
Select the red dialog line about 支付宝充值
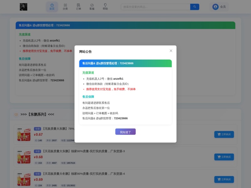tap(111, 89)
